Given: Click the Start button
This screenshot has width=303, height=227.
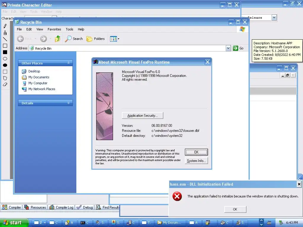Looking at the screenshot, I should click(14, 223).
